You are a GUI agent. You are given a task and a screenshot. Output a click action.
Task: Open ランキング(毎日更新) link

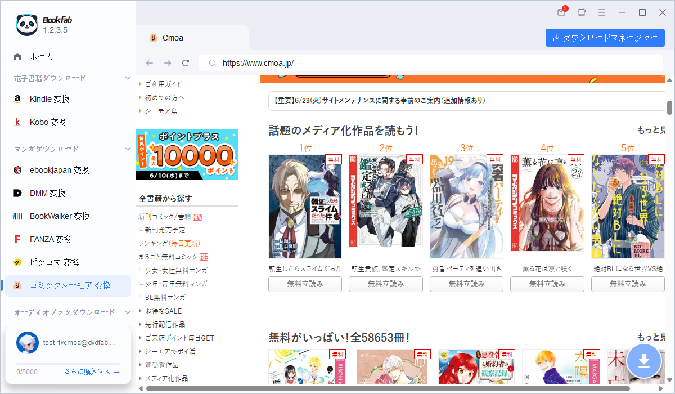click(169, 243)
